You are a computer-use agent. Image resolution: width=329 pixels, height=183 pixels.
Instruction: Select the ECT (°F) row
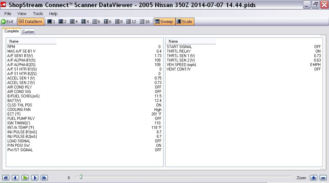pos(84,114)
